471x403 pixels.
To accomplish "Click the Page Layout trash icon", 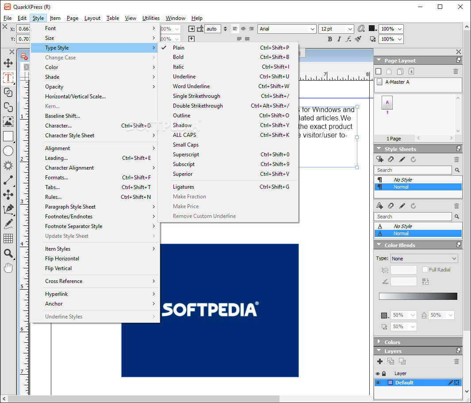I will tap(456, 71).
